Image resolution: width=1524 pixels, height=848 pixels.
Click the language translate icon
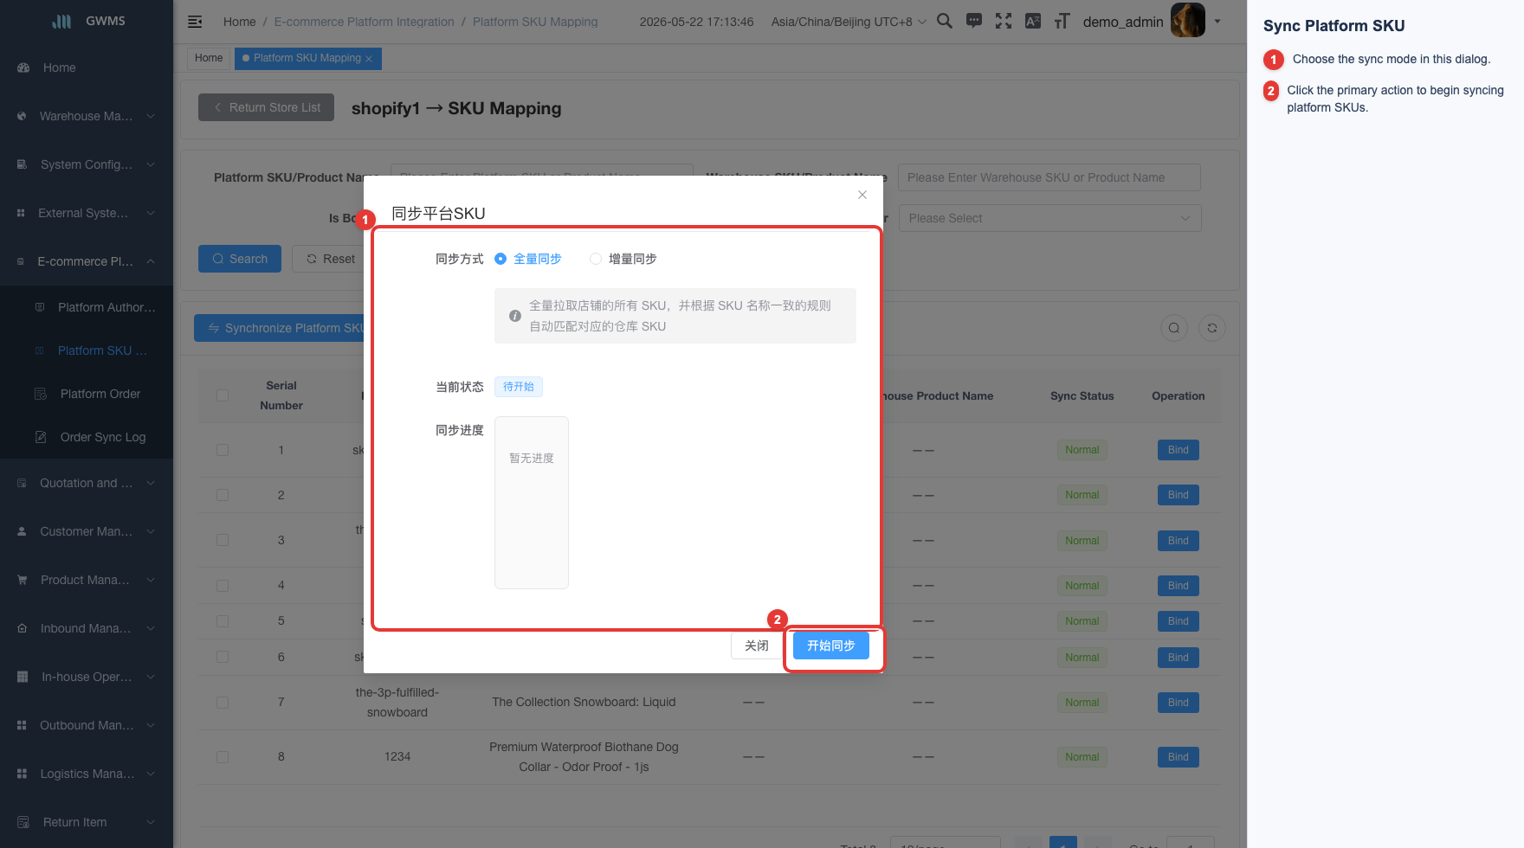coord(1033,21)
